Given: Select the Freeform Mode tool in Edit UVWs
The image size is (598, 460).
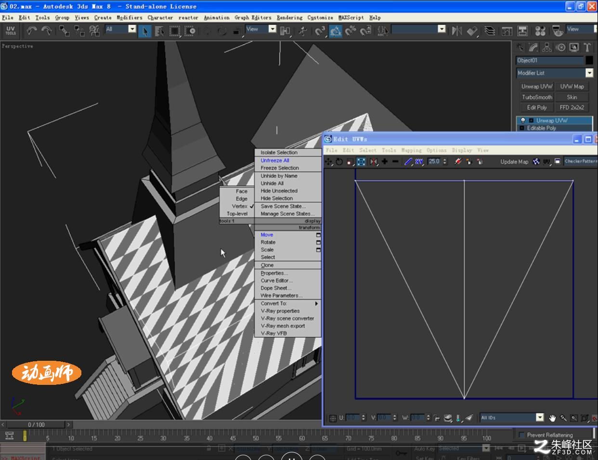Looking at the screenshot, I should tap(361, 162).
